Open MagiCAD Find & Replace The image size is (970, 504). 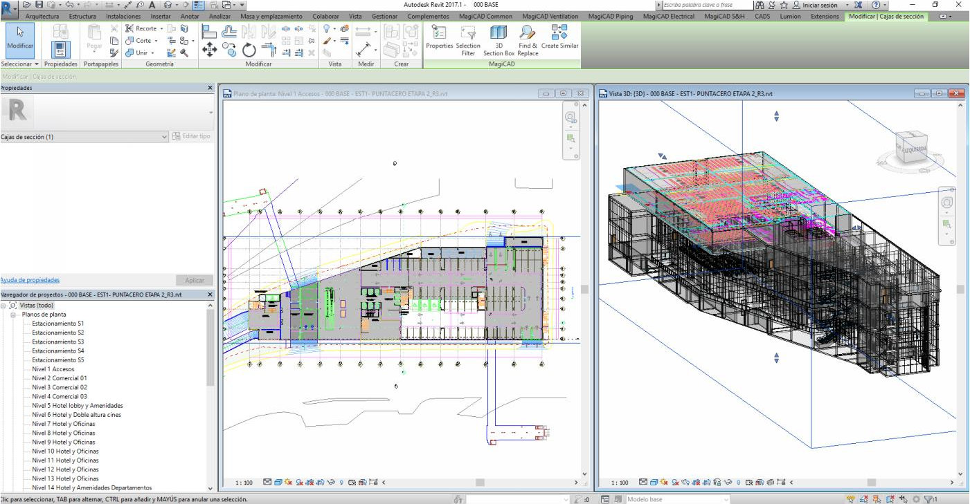tap(528, 40)
